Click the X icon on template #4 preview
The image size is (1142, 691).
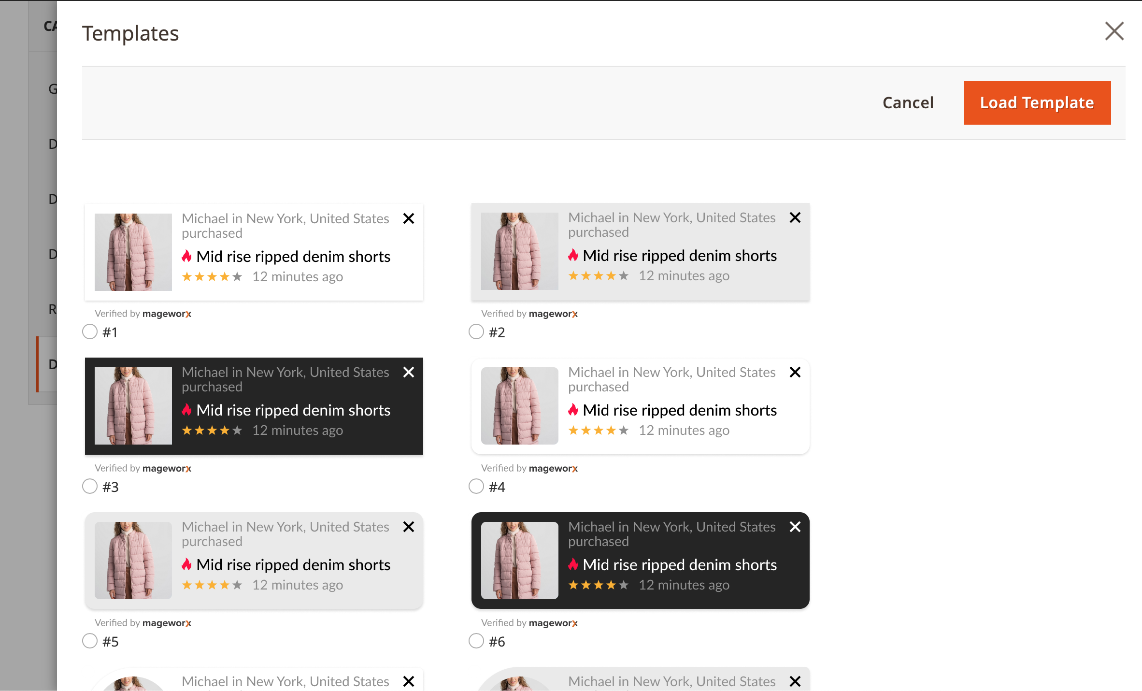point(795,372)
